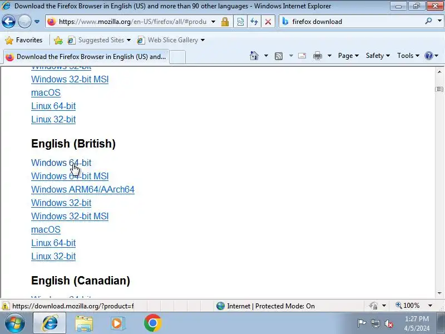This screenshot has height=334, width=445.
Task: Print page using printer icon
Action: (x=318, y=56)
